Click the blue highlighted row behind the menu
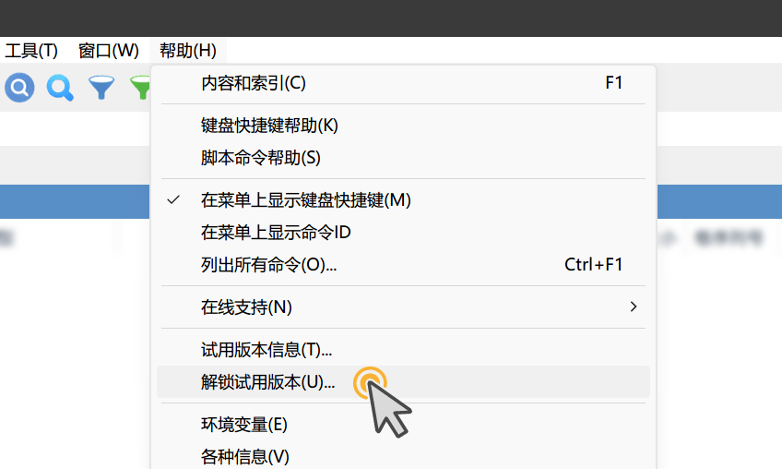The width and height of the screenshot is (782, 469). point(75,201)
